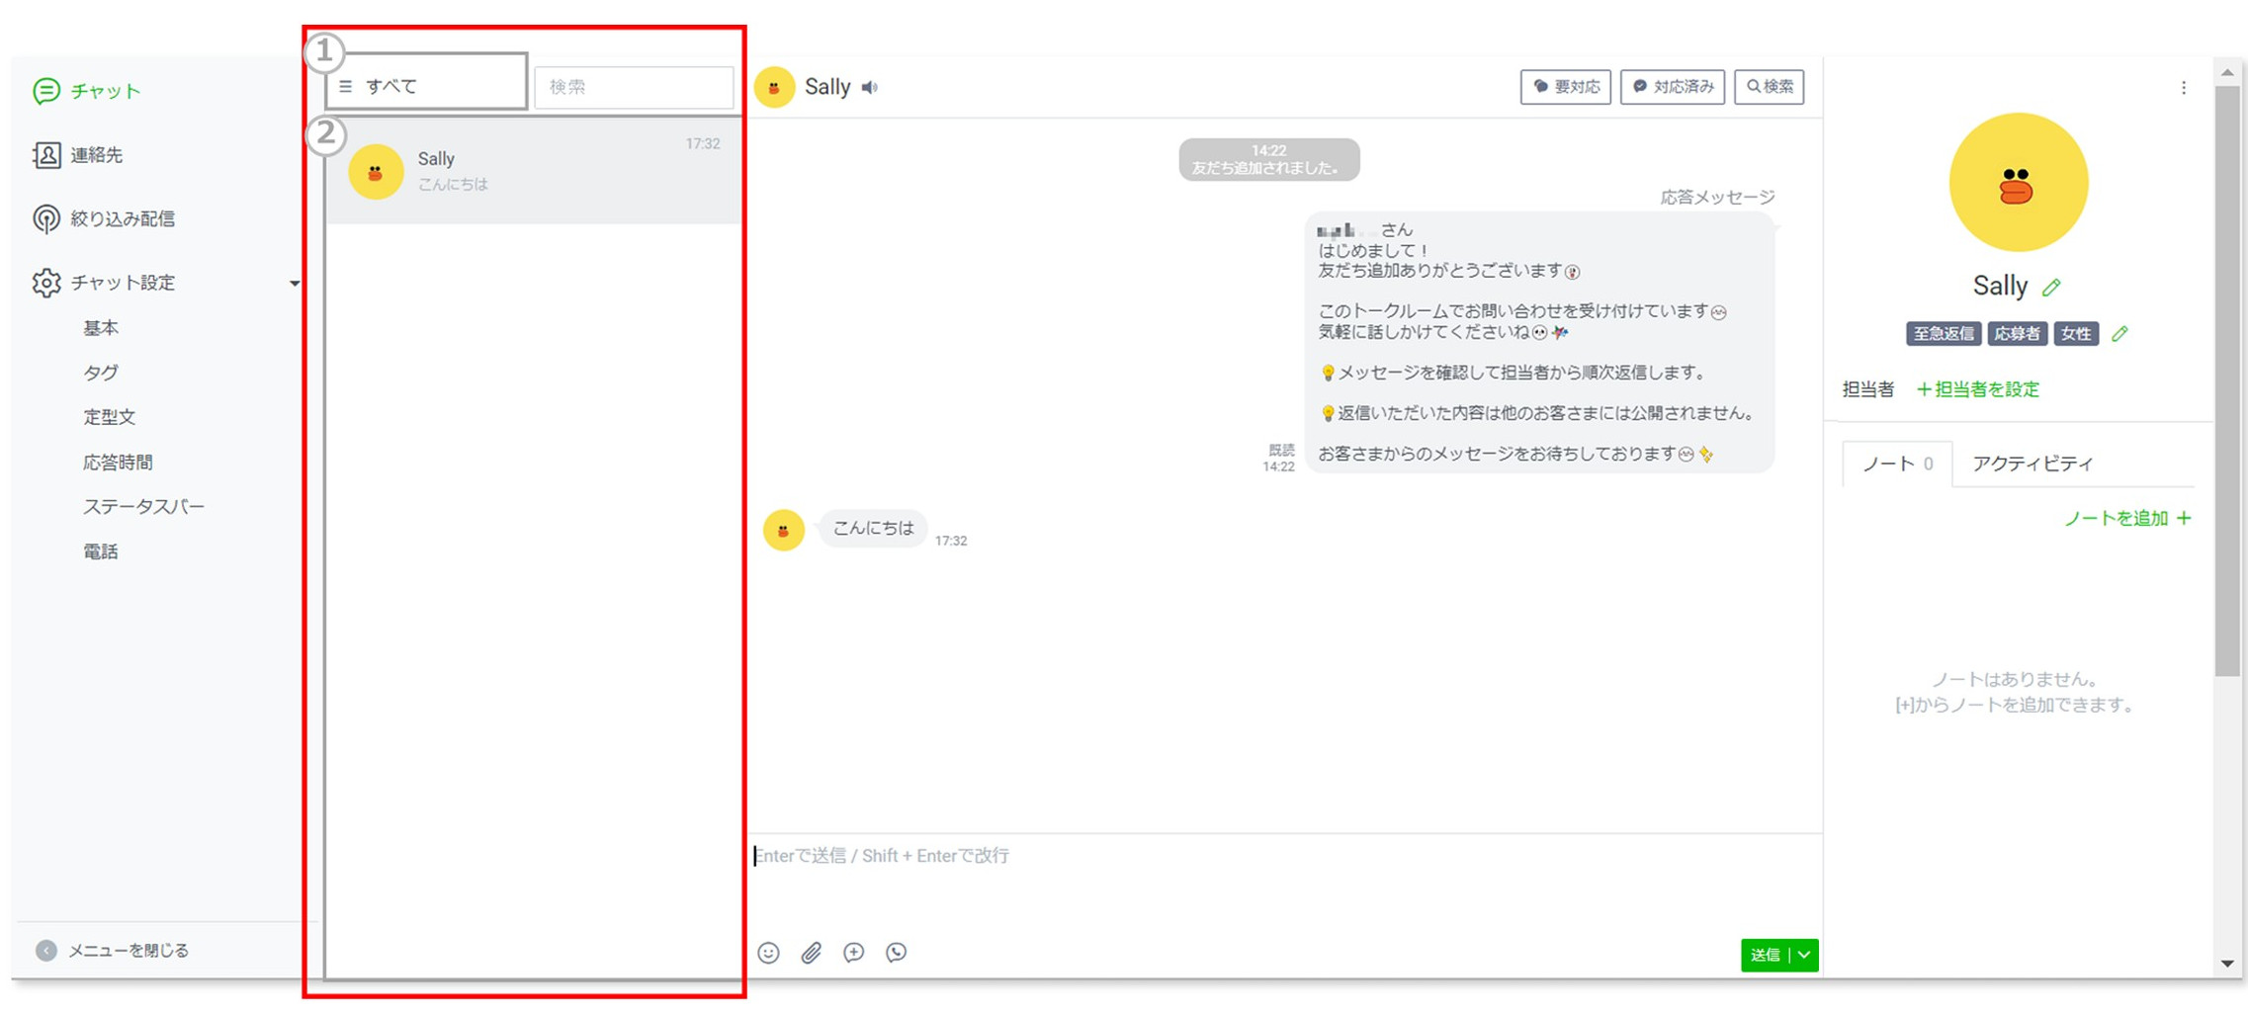Open the canned reply speech-bubble plus icon

click(x=854, y=953)
